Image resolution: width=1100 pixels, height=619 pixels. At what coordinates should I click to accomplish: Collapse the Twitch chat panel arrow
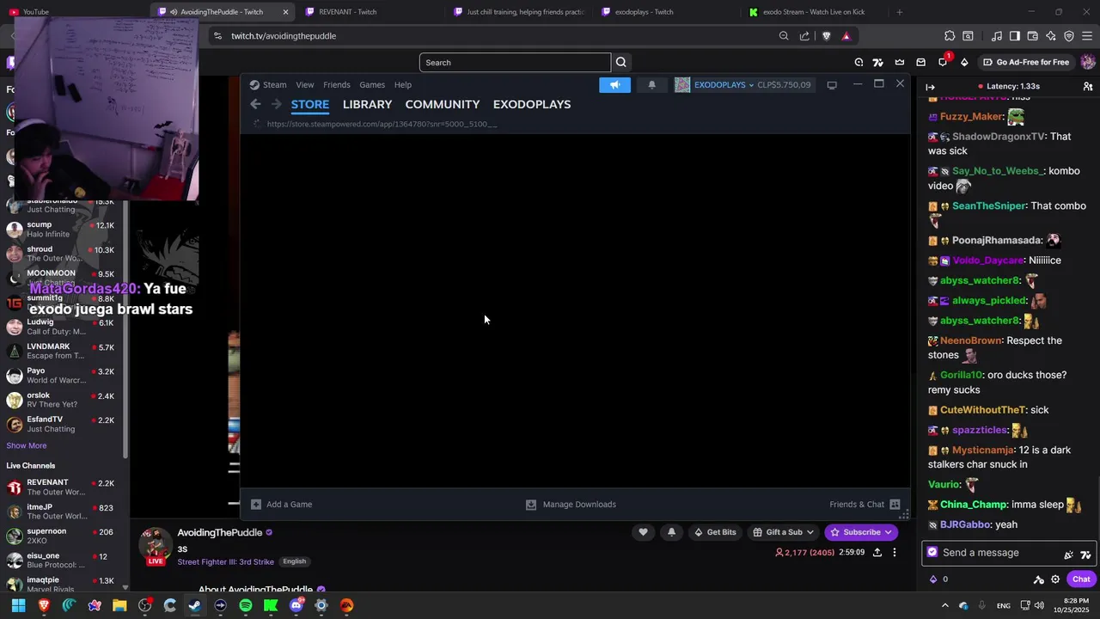[x=930, y=87]
